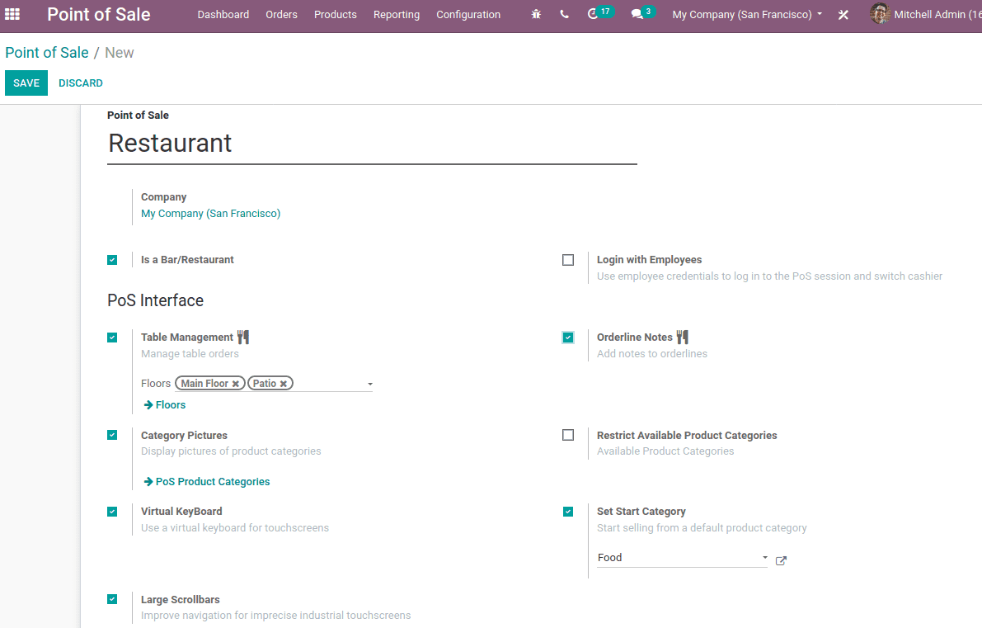The image size is (982, 628).
Task: Click the restaurant icon beside Table Management
Action: click(x=243, y=338)
